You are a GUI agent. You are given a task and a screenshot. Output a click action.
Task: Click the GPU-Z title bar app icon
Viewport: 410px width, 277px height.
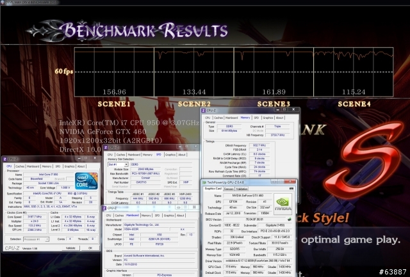[204, 182]
